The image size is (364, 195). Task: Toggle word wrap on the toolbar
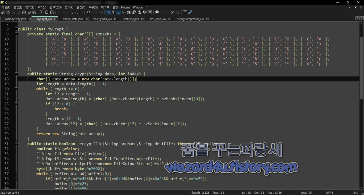(x=108, y=12)
